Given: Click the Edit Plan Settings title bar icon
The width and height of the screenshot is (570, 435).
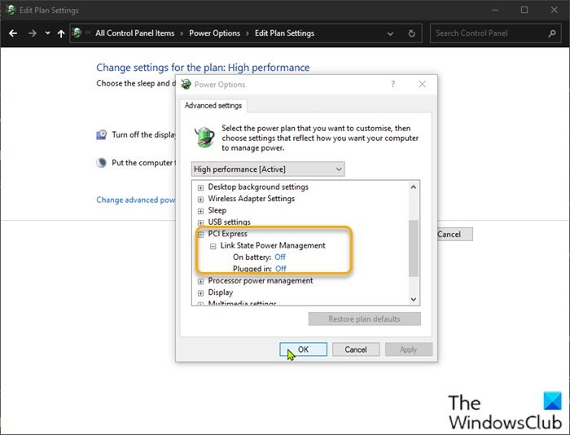Looking at the screenshot, I should pos(11,10).
